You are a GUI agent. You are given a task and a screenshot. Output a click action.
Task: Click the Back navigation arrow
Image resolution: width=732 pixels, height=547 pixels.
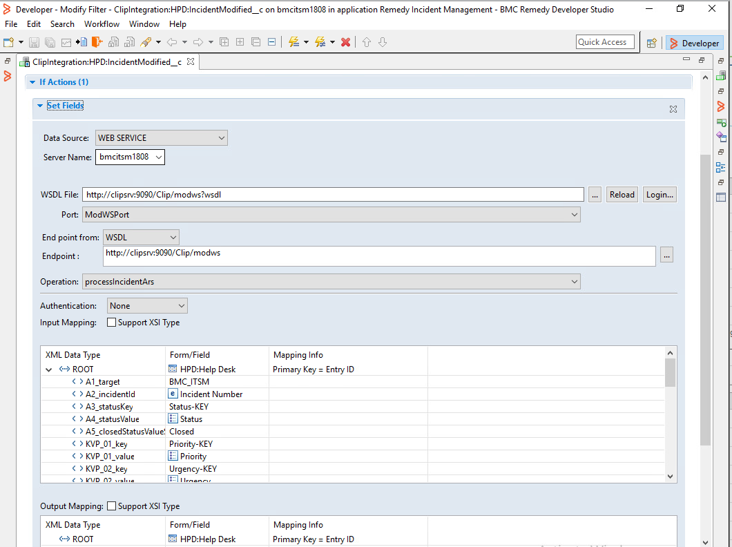[x=172, y=42]
